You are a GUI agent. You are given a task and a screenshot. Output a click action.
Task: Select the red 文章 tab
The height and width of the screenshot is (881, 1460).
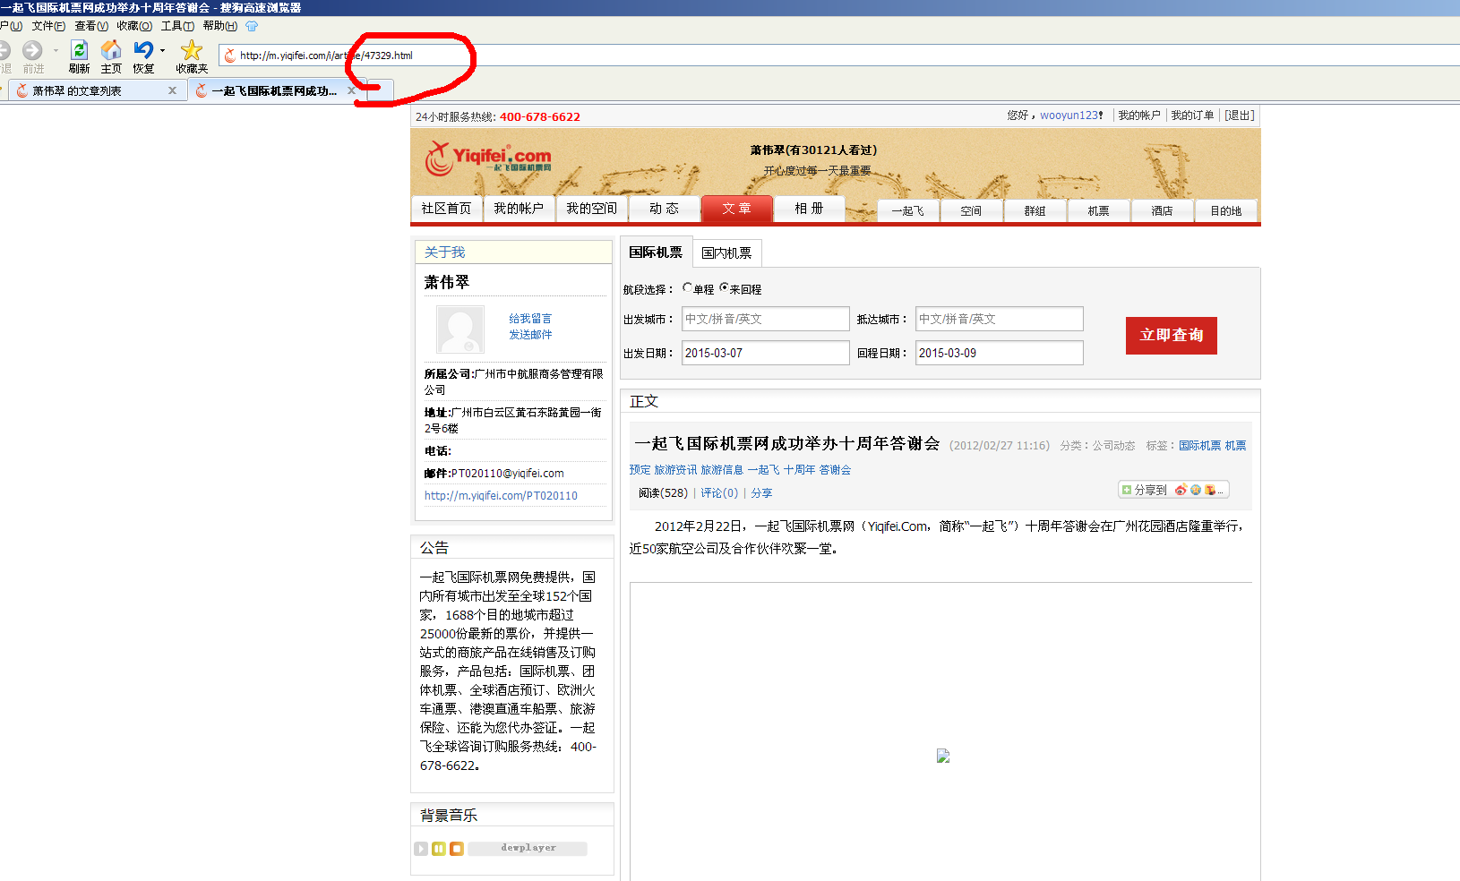pos(736,209)
